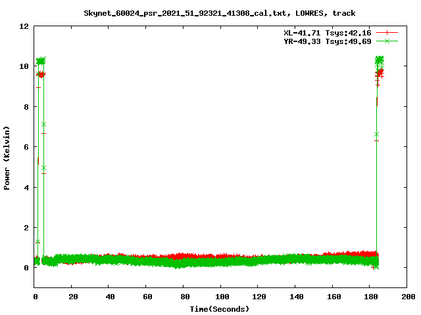Click the x-axis tick label 120

[x=259, y=297]
